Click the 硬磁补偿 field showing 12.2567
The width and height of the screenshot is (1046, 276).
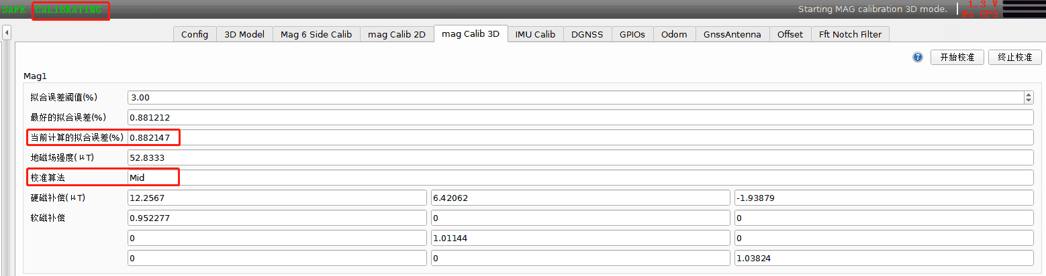[277, 198]
